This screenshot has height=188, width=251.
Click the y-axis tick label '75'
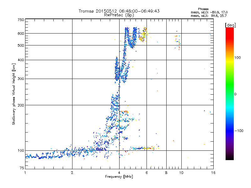(x=22, y=168)
